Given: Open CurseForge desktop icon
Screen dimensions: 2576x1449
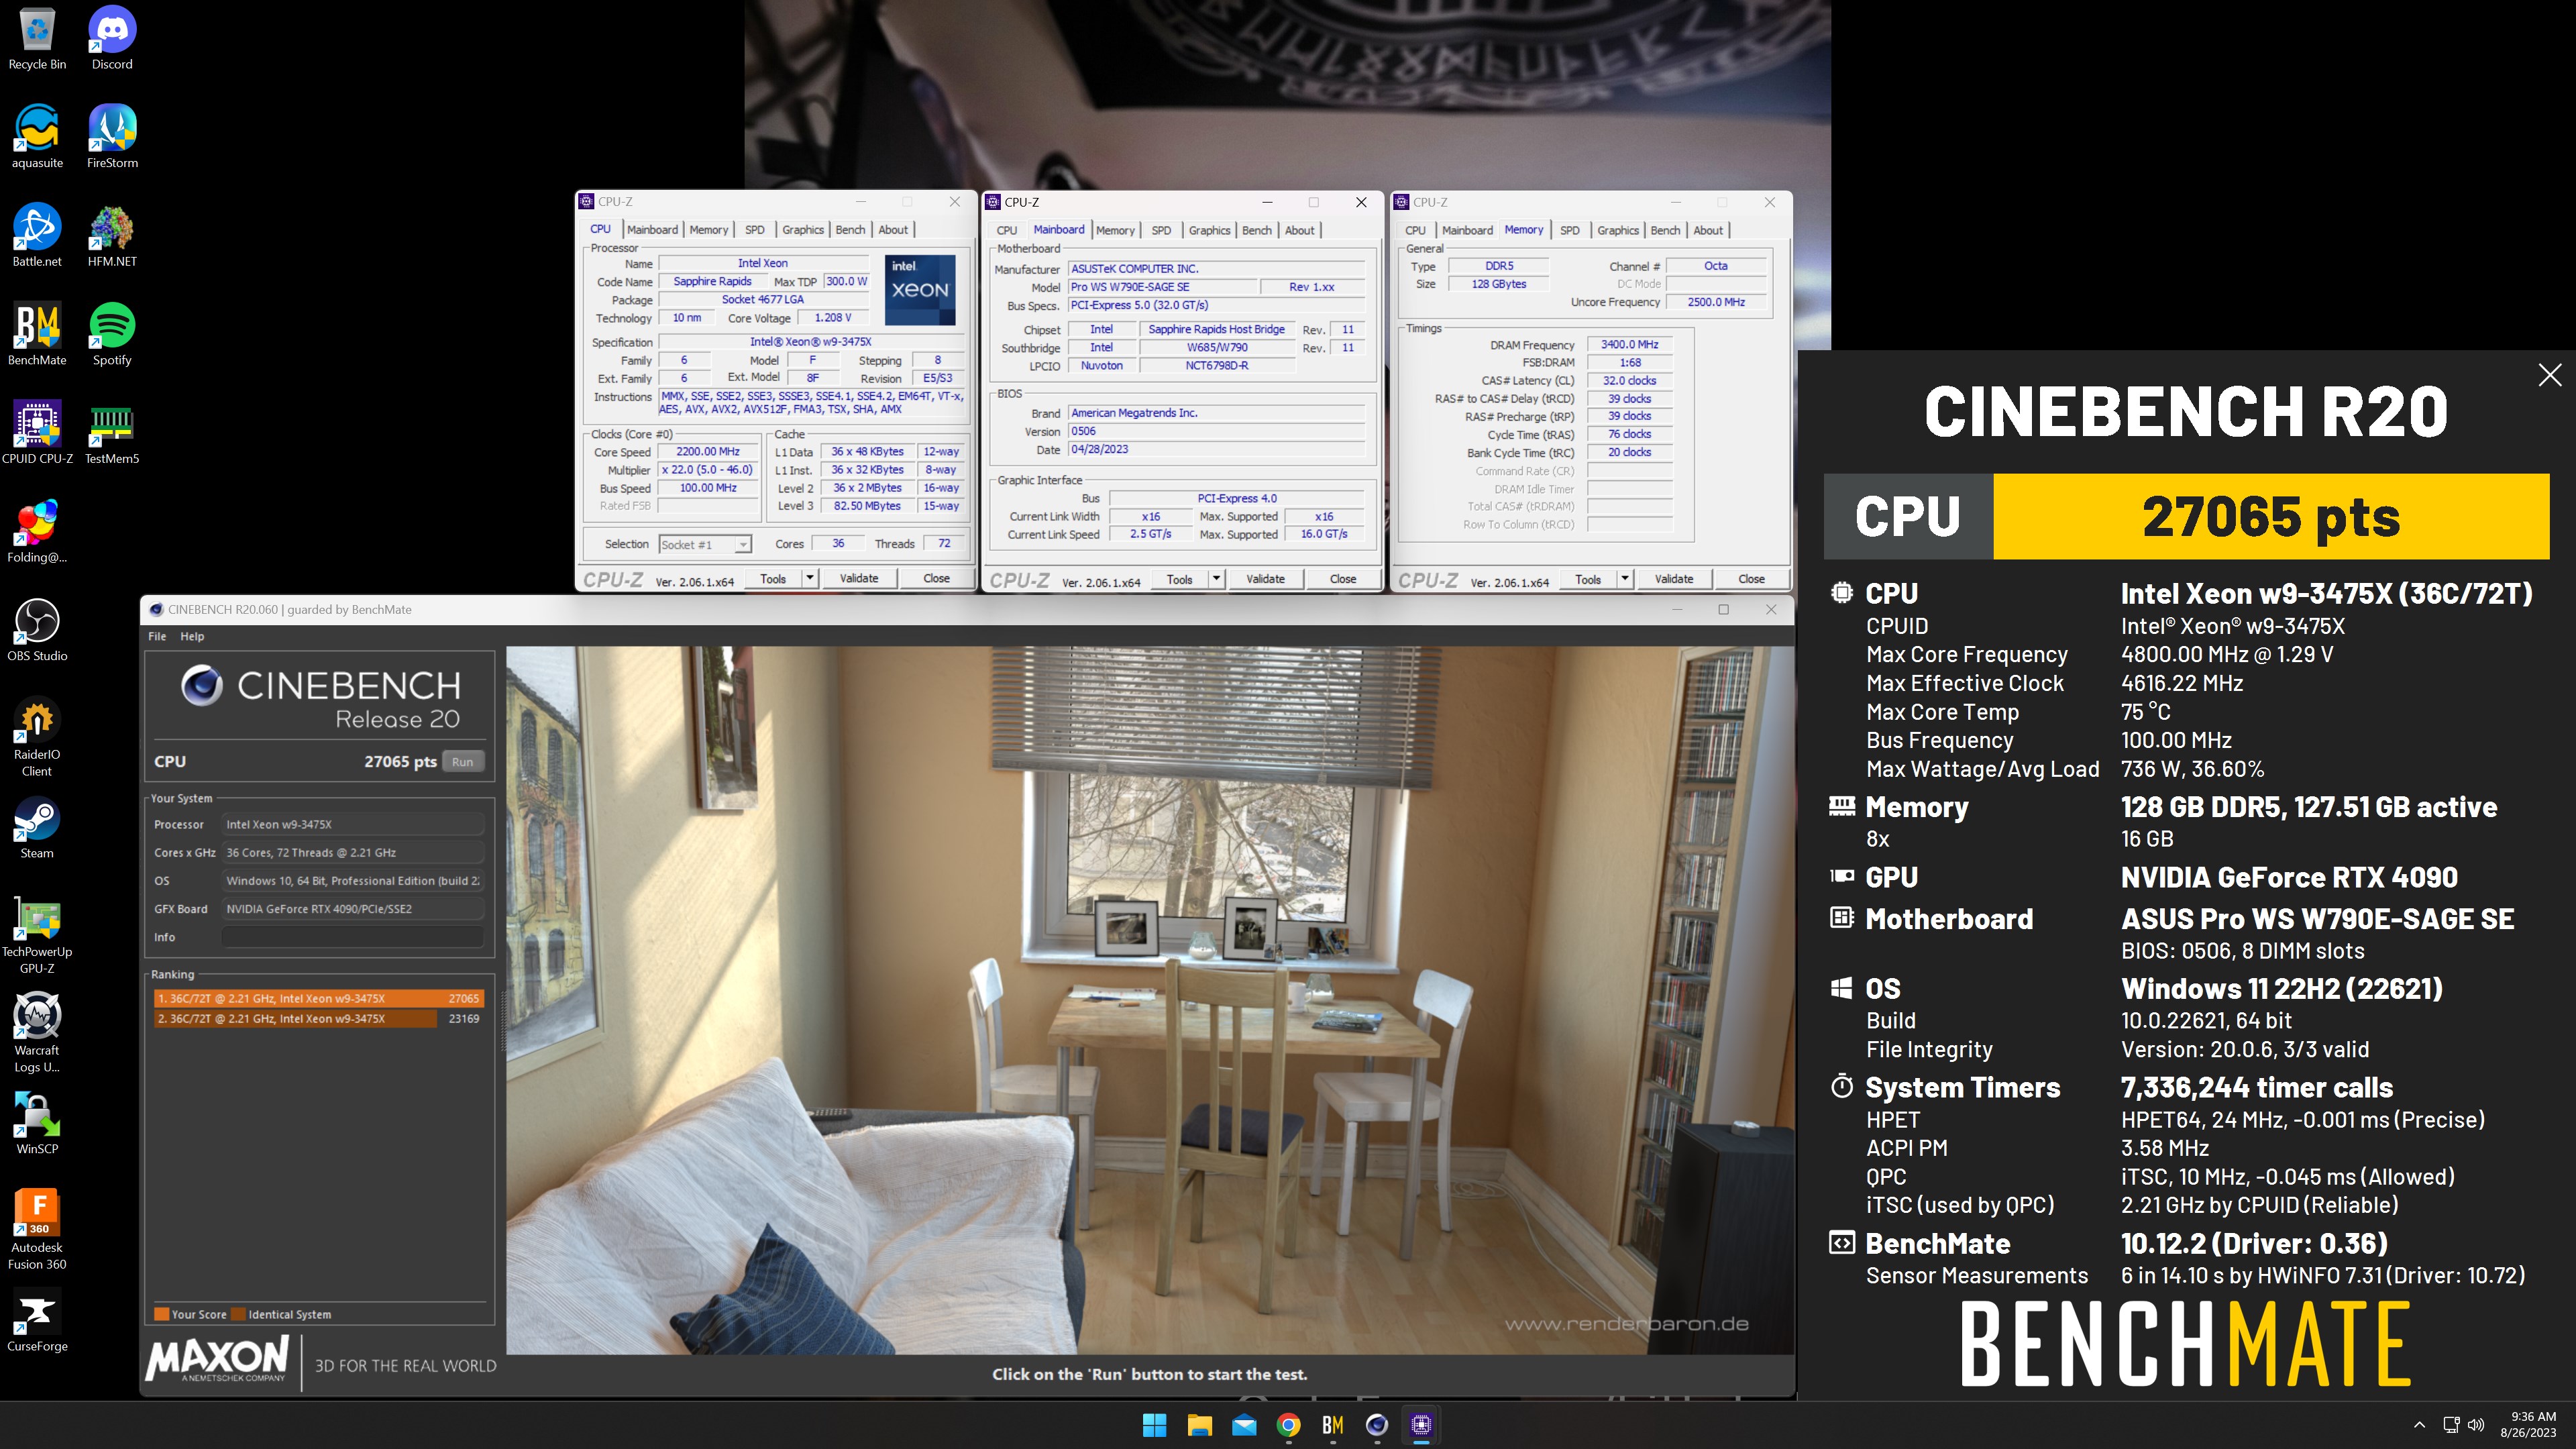Looking at the screenshot, I should [x=37, y=1320].
